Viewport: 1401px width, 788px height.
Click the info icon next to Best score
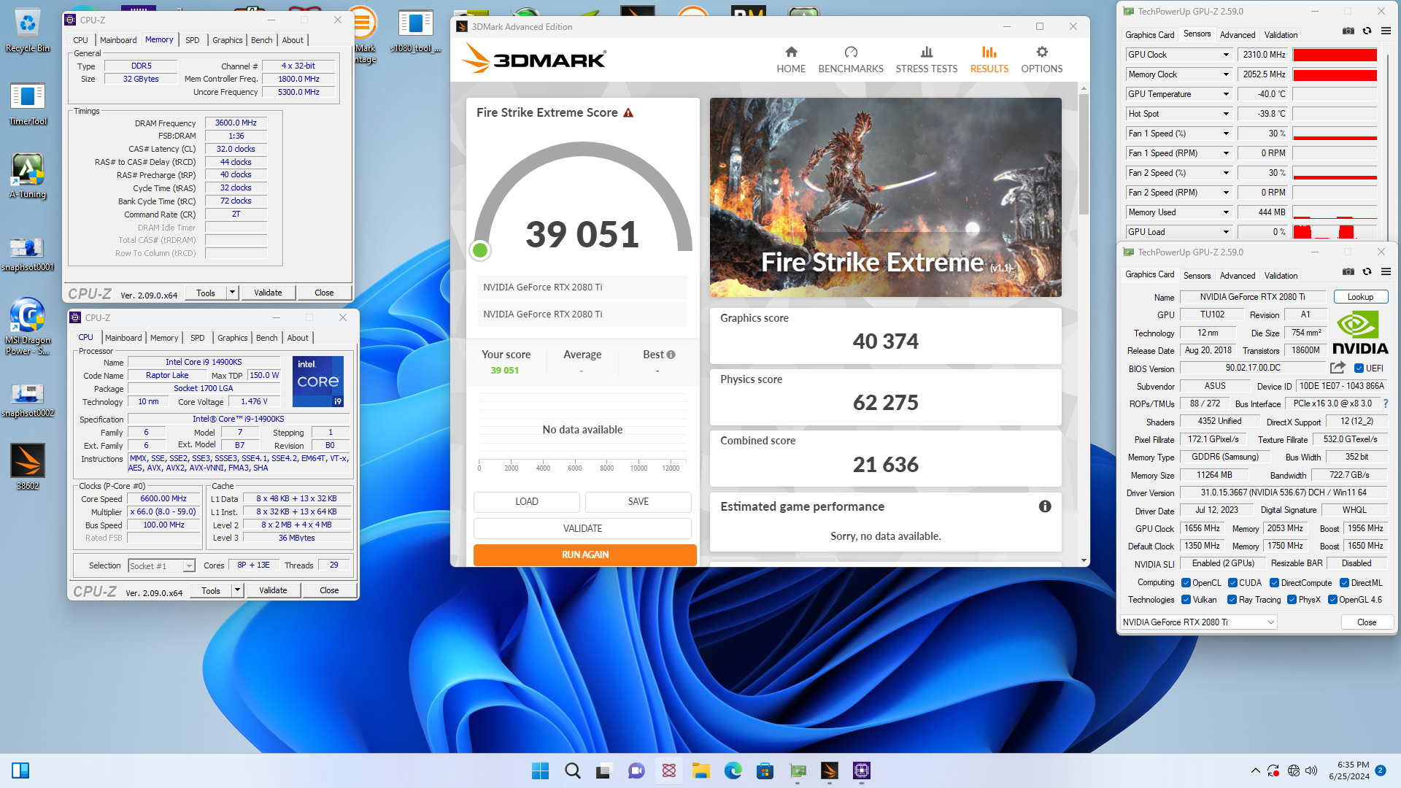coord(671,355)
